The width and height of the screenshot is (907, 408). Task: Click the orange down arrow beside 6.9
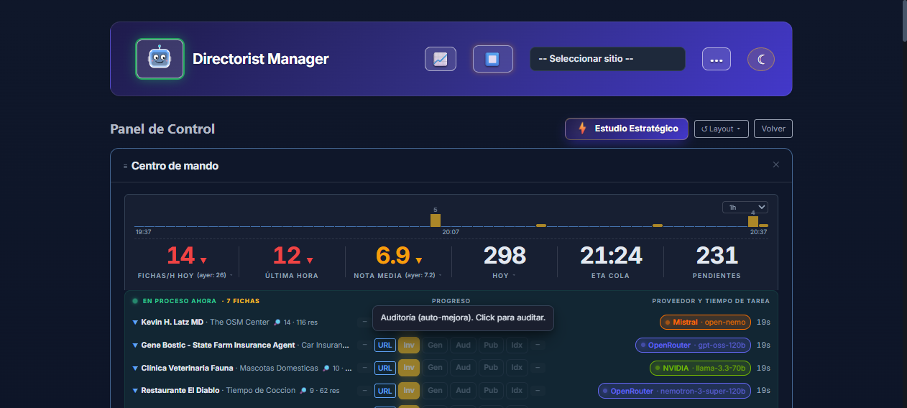point(418,260)
